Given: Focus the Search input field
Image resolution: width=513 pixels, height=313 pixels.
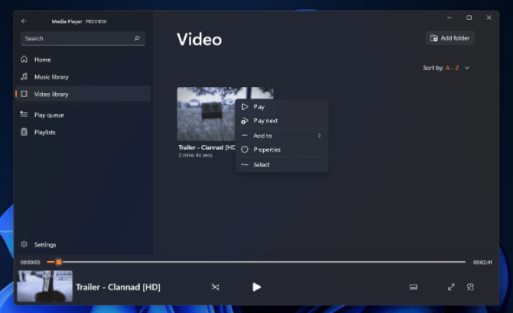Looking at the screenshot, I should point(83,38).
